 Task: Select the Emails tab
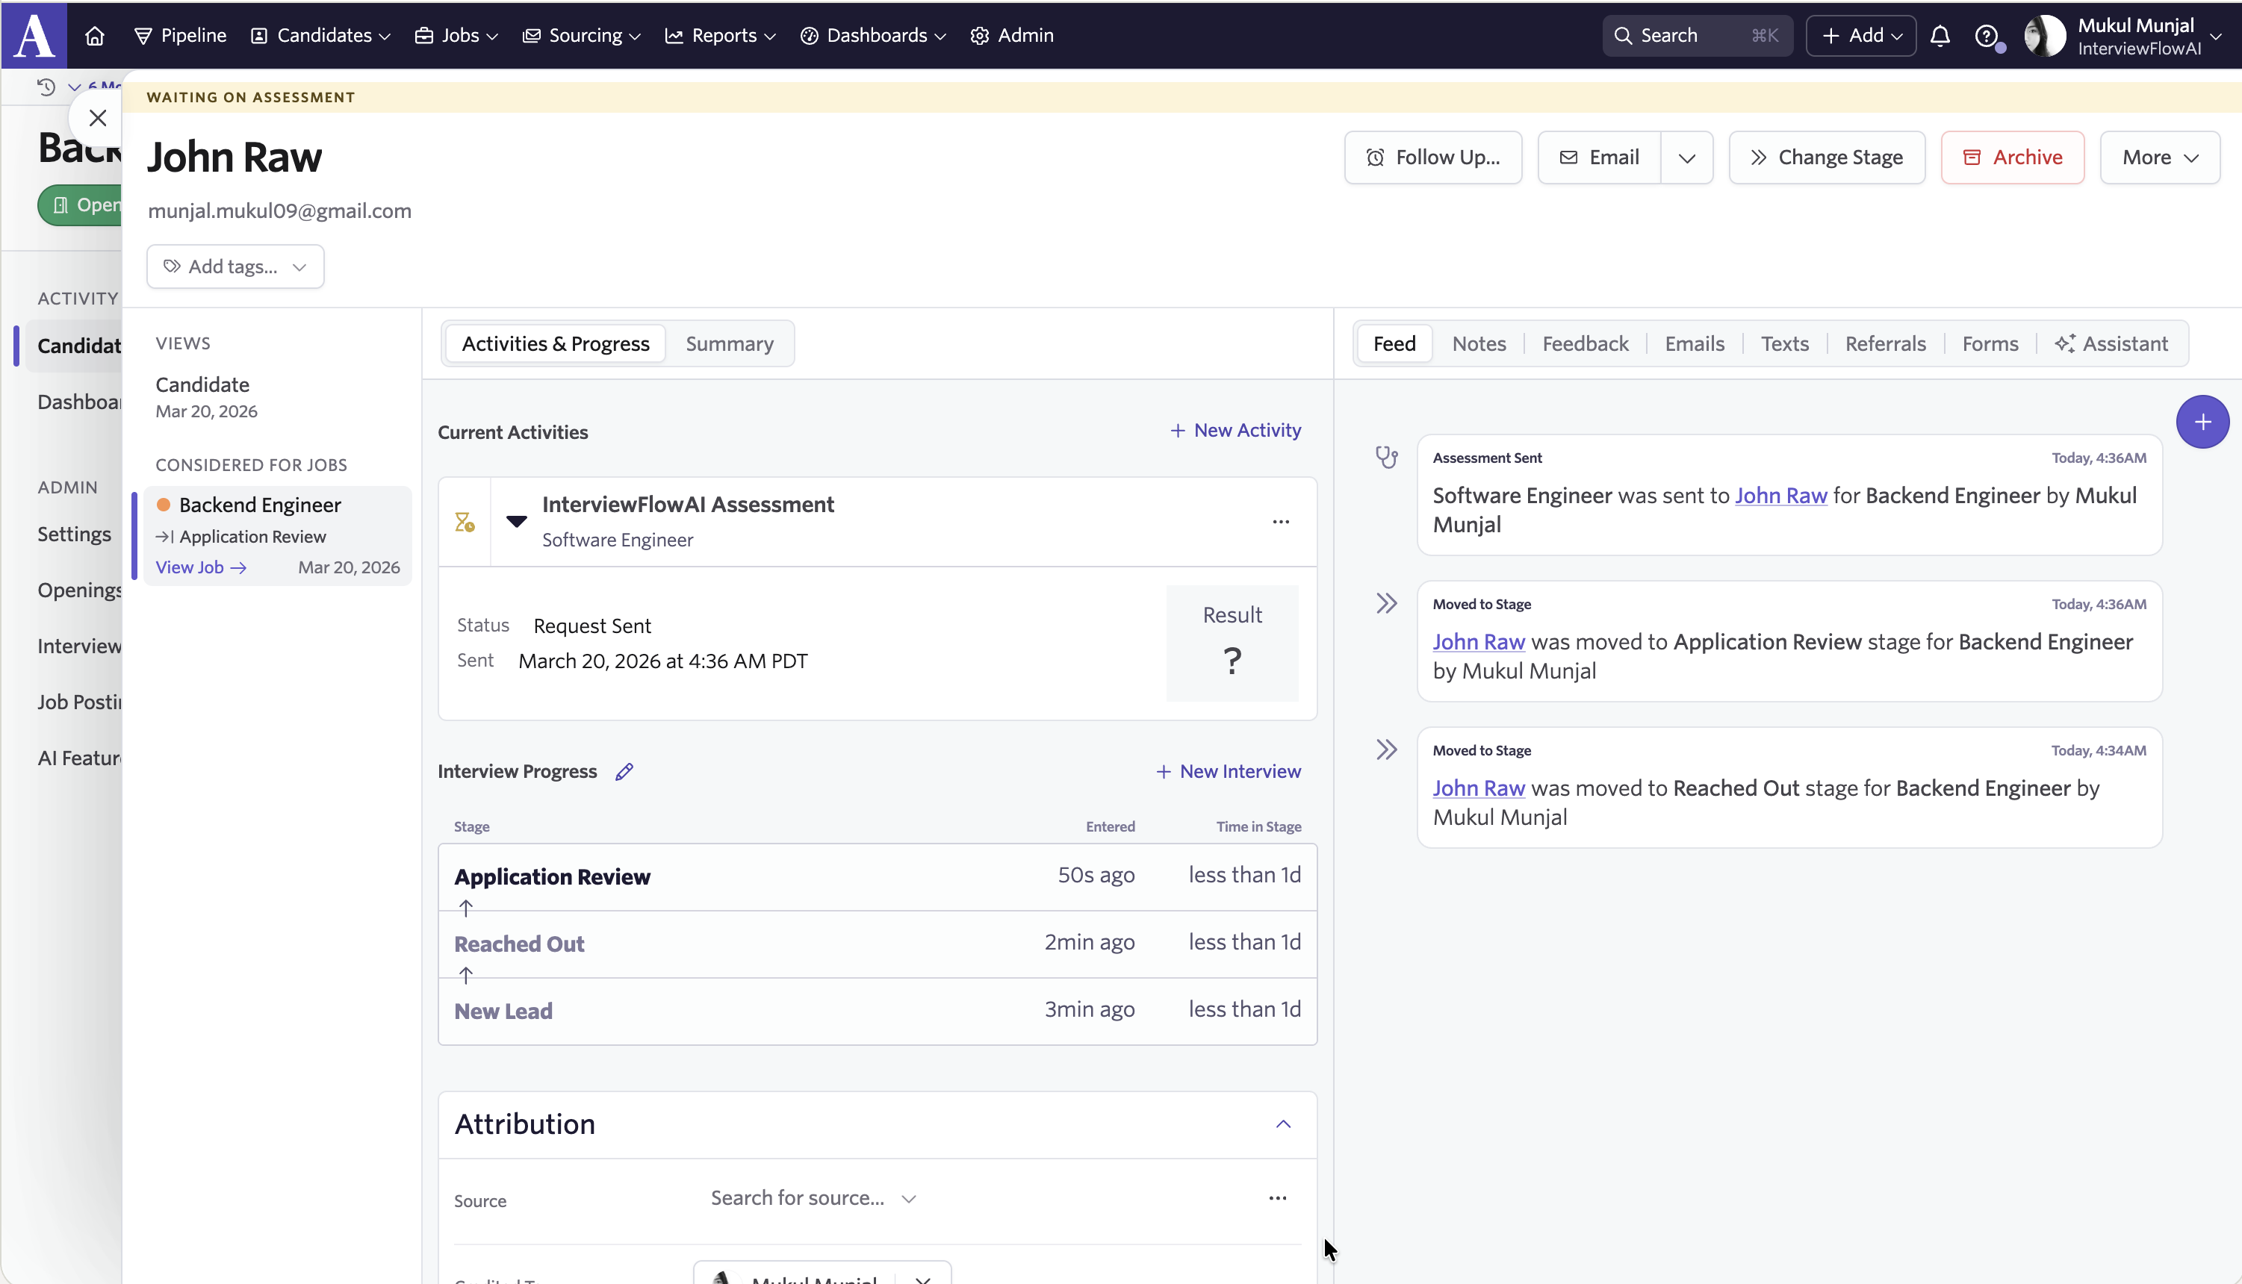click(x=1695, y=344)
